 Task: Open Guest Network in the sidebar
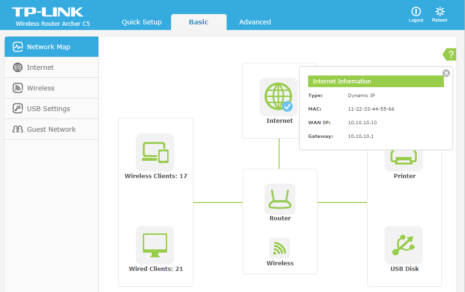[x=52, y=129]
